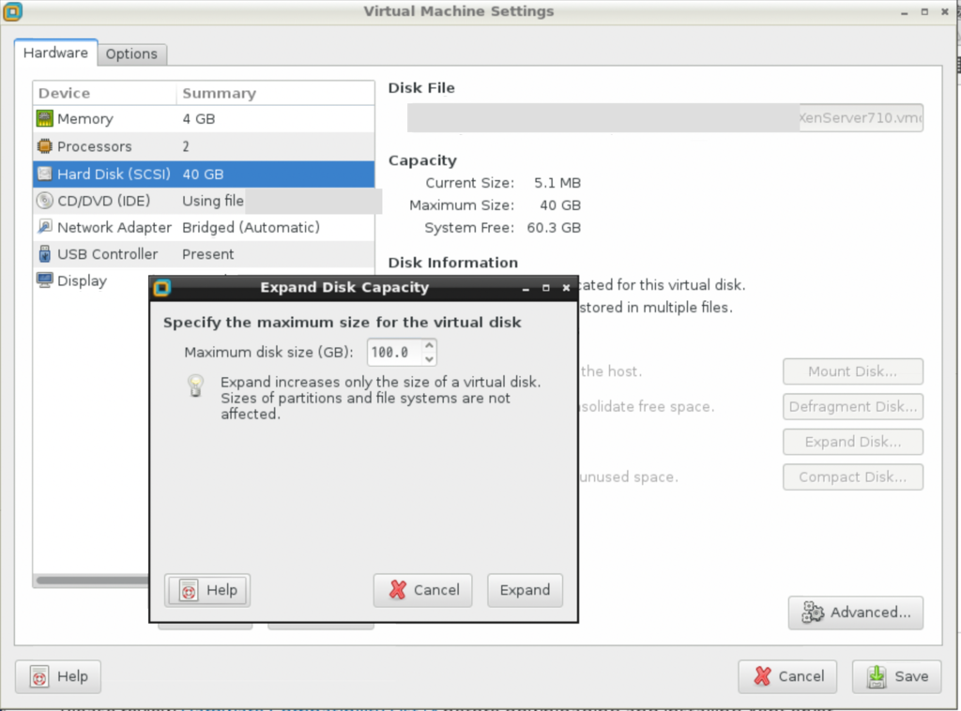Click the Maximum disk size input field
Screen dimensions: 961x711
pyautogui.click(x=395, y=352)
